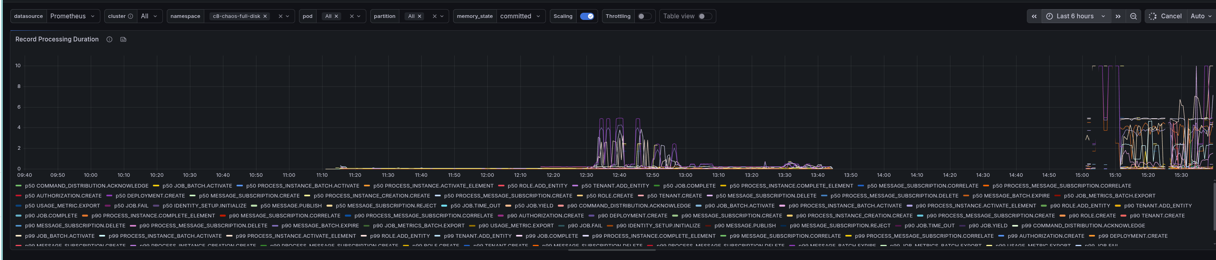
Task: Shift time range forward
Action: [x=1118, y=16]
